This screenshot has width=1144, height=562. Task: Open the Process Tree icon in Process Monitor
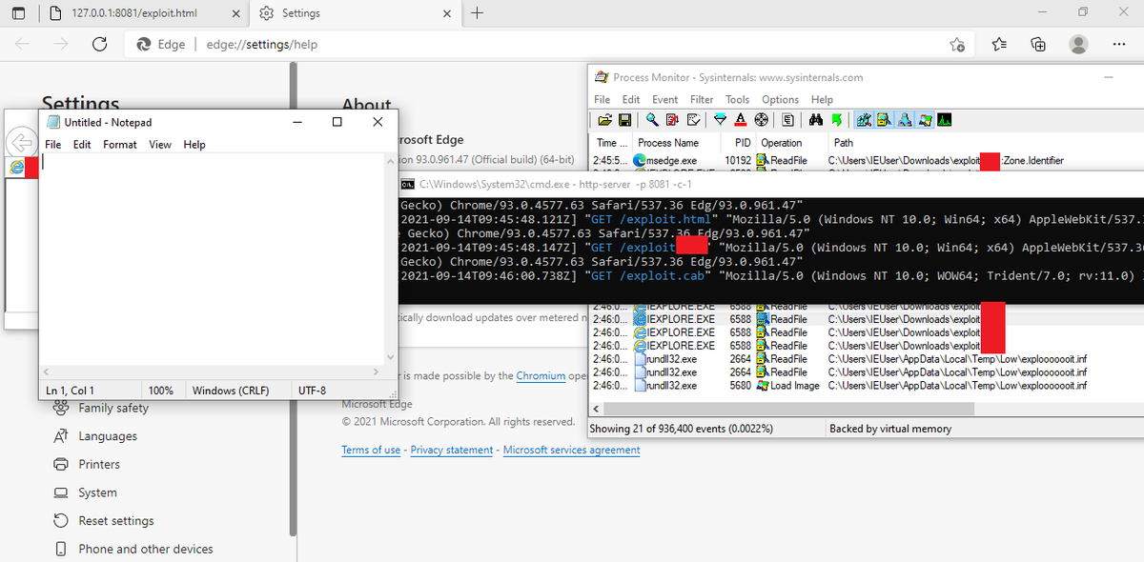tap(787, 120)
